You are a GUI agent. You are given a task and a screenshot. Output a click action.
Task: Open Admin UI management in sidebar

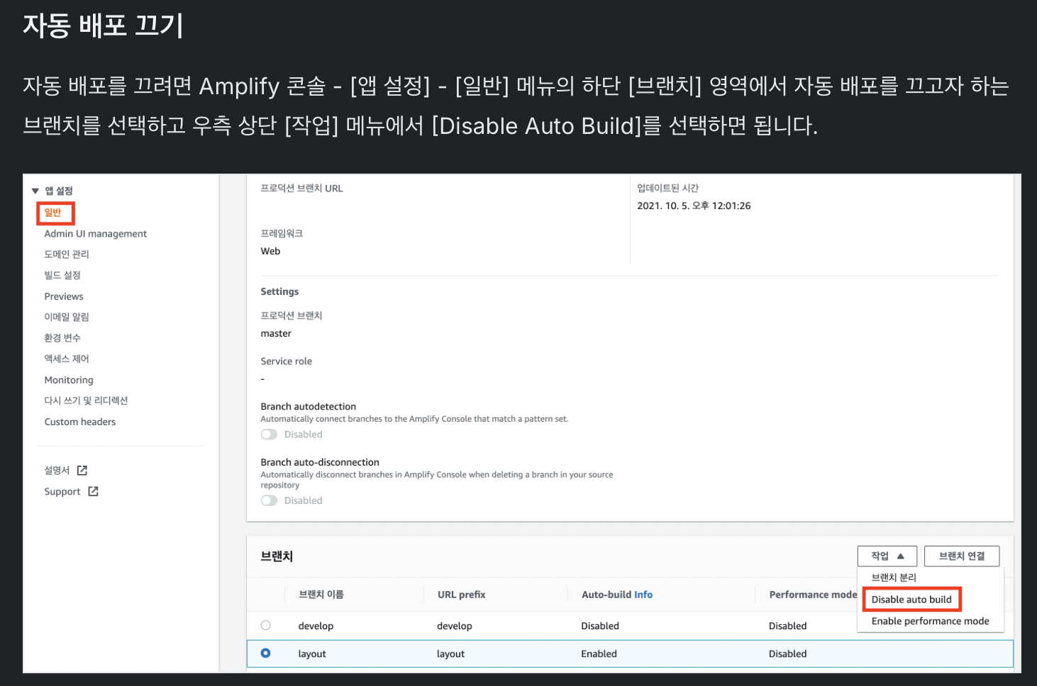tap(96, 234)
